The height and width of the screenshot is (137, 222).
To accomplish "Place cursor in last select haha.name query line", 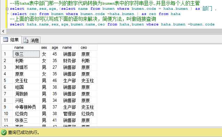I will (x=112, y=24).
